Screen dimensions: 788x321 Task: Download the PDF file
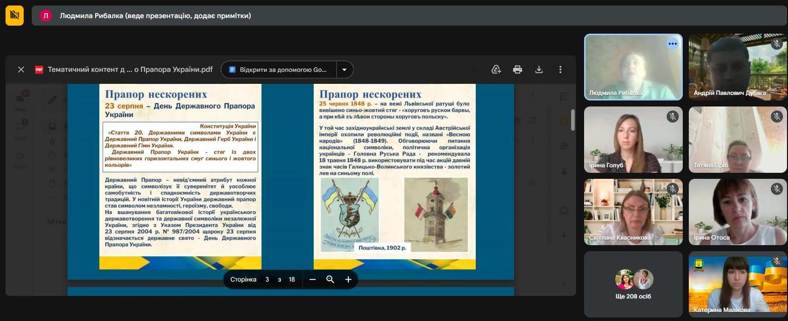pyautogui.click(x=539, y=69)
